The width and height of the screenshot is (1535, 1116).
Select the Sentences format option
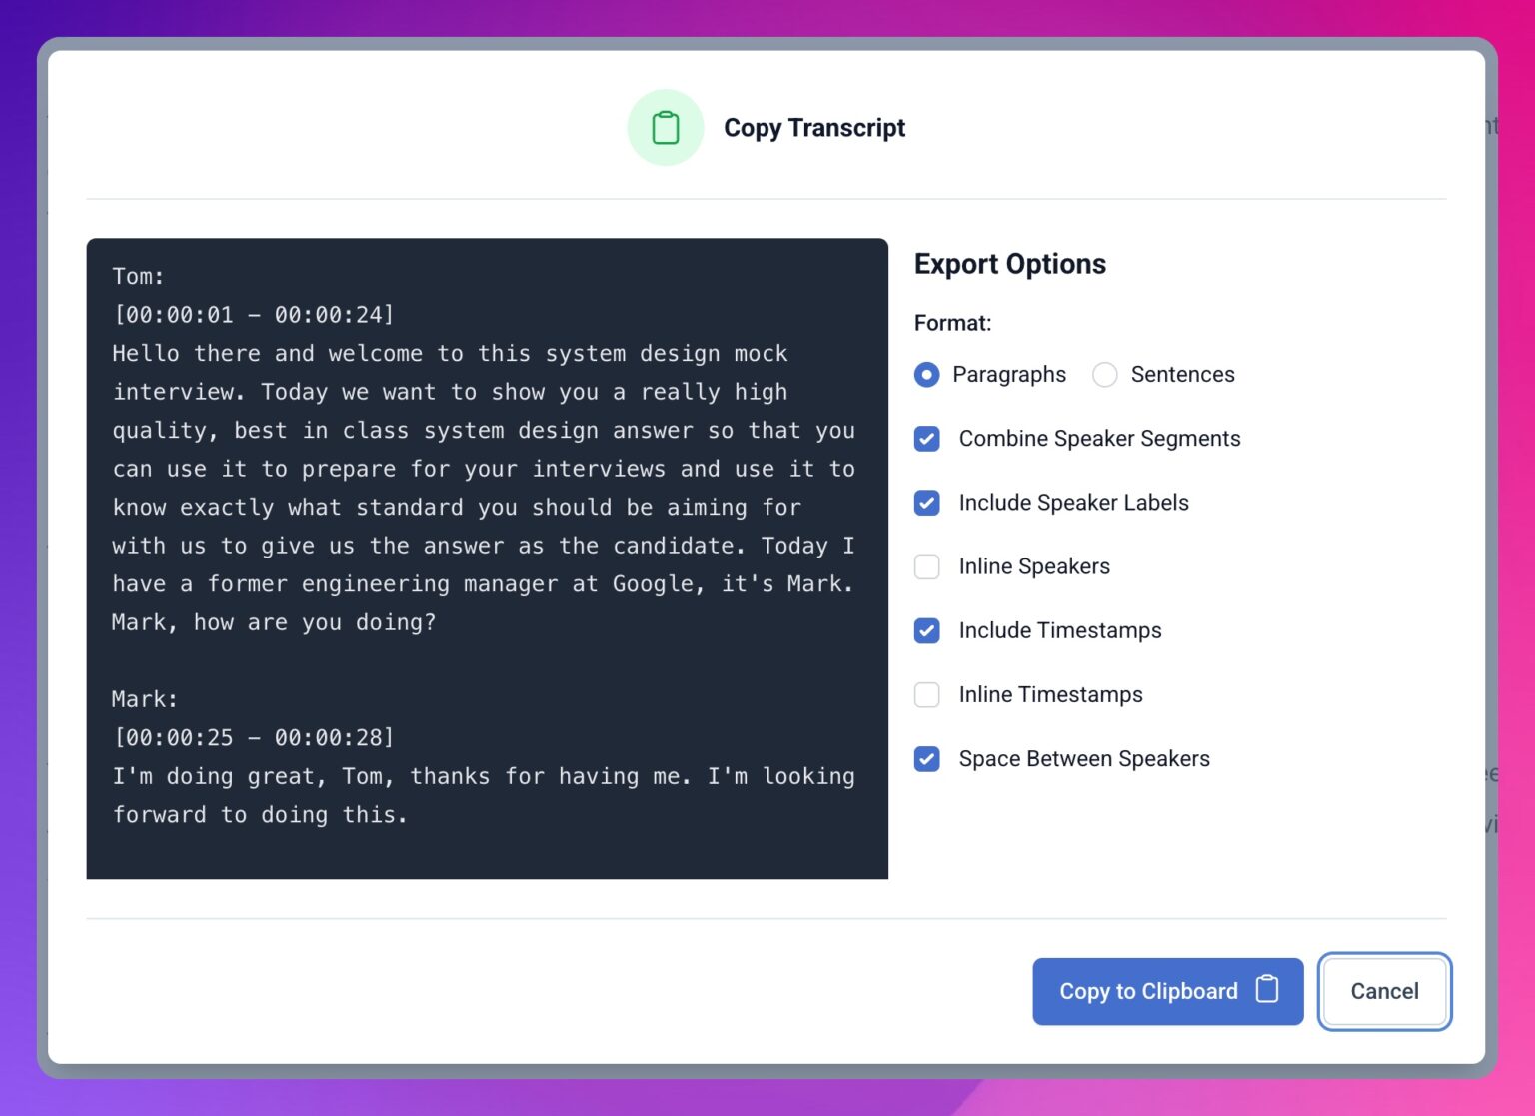tap(1104, 375)
